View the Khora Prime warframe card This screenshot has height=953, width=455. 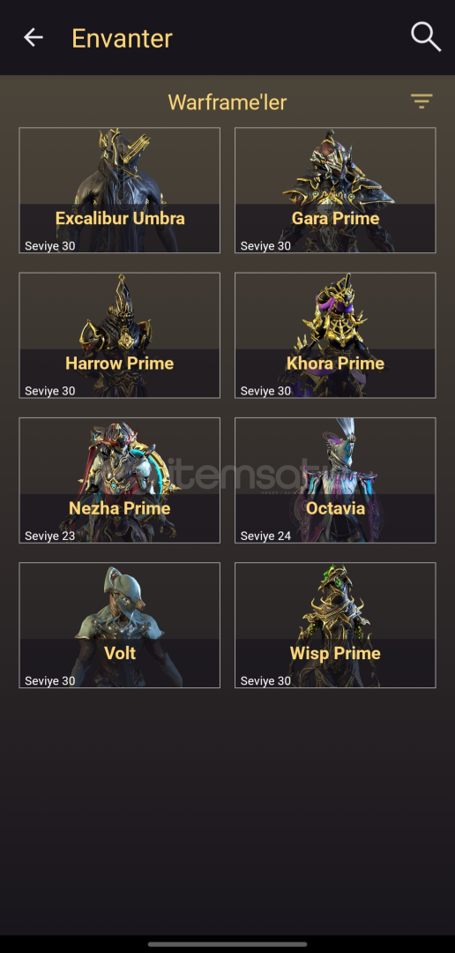(335, 335)
